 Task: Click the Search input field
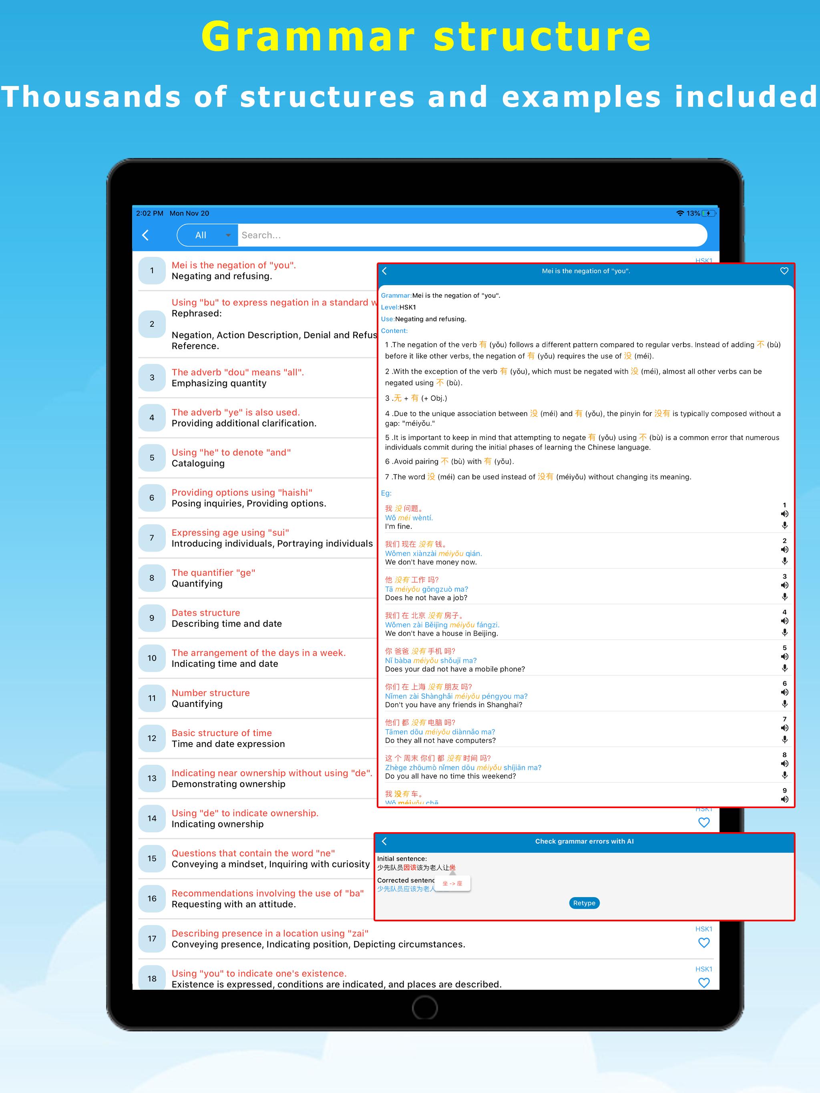(472, 235)
